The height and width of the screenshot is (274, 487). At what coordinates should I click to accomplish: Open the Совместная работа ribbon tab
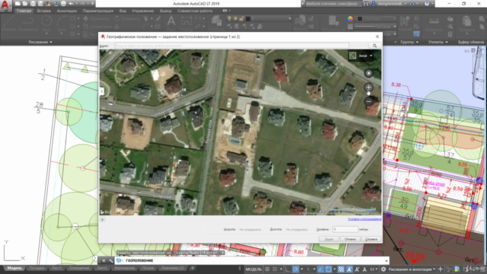[195, 11]
